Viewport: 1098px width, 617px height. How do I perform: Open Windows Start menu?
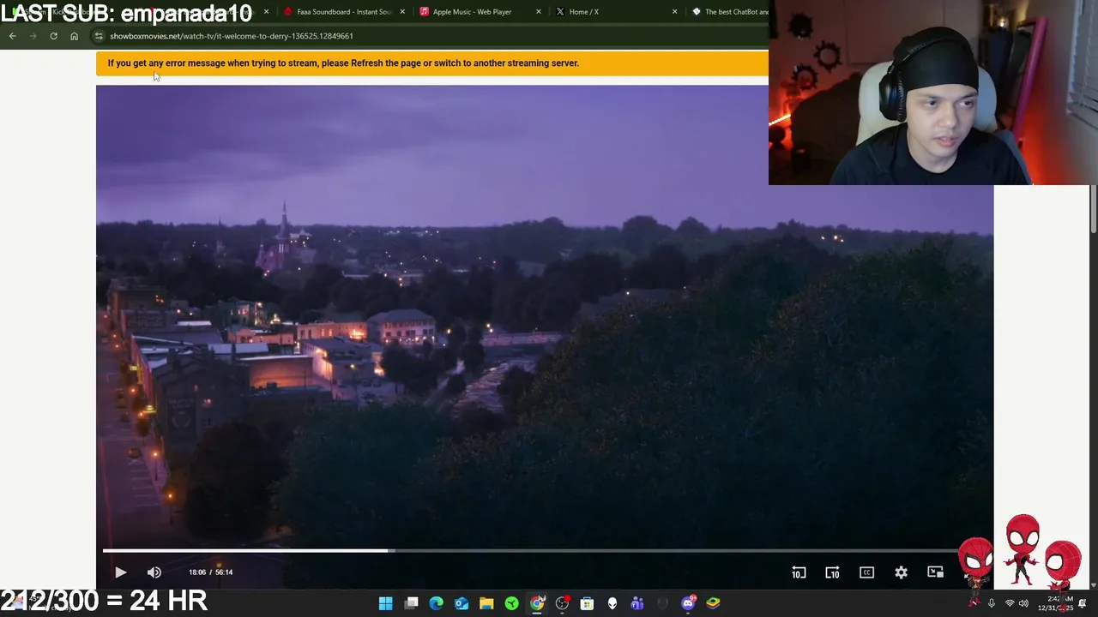coord(385,603)
